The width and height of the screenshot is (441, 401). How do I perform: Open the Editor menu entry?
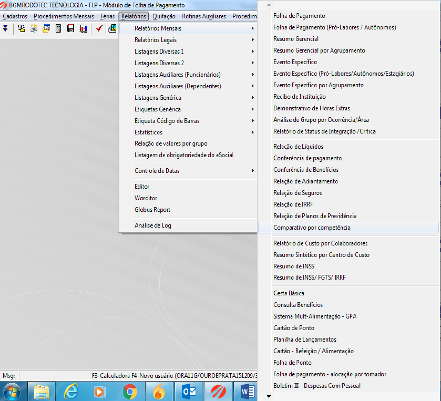pos(142,187)
